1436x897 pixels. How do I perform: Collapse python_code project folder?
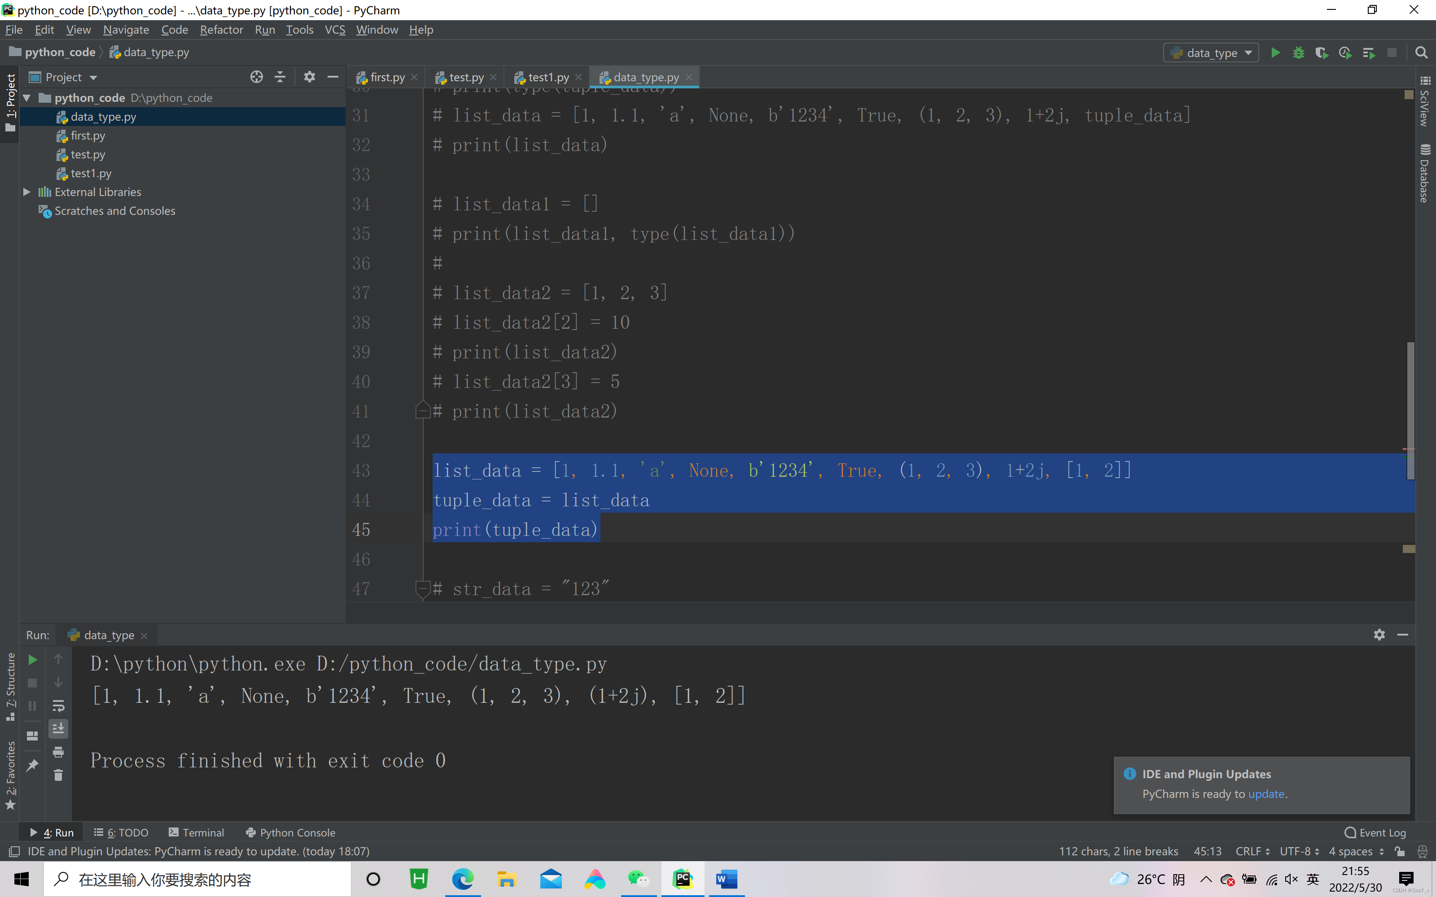[27, 98]
